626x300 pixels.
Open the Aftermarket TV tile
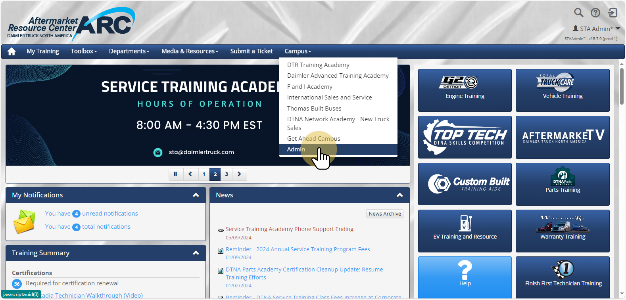[x=563, y=137]
